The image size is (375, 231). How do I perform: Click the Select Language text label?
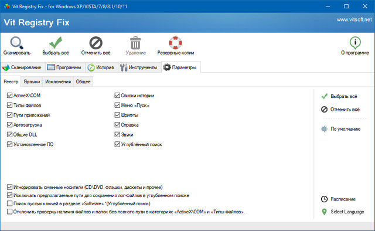[x=347, y=212]
